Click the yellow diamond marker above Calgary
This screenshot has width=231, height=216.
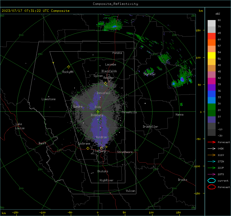click(x=101, y=148)
